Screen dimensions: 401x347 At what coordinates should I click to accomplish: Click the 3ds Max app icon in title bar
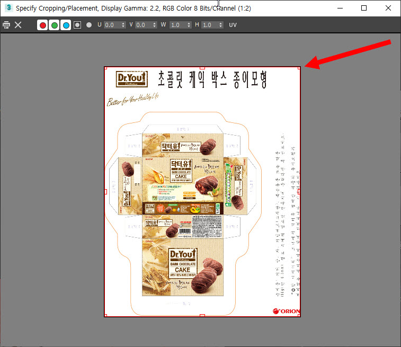point(8,7)
